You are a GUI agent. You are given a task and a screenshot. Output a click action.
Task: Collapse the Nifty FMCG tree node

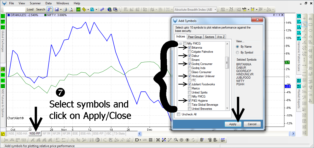tap(180, 44)
